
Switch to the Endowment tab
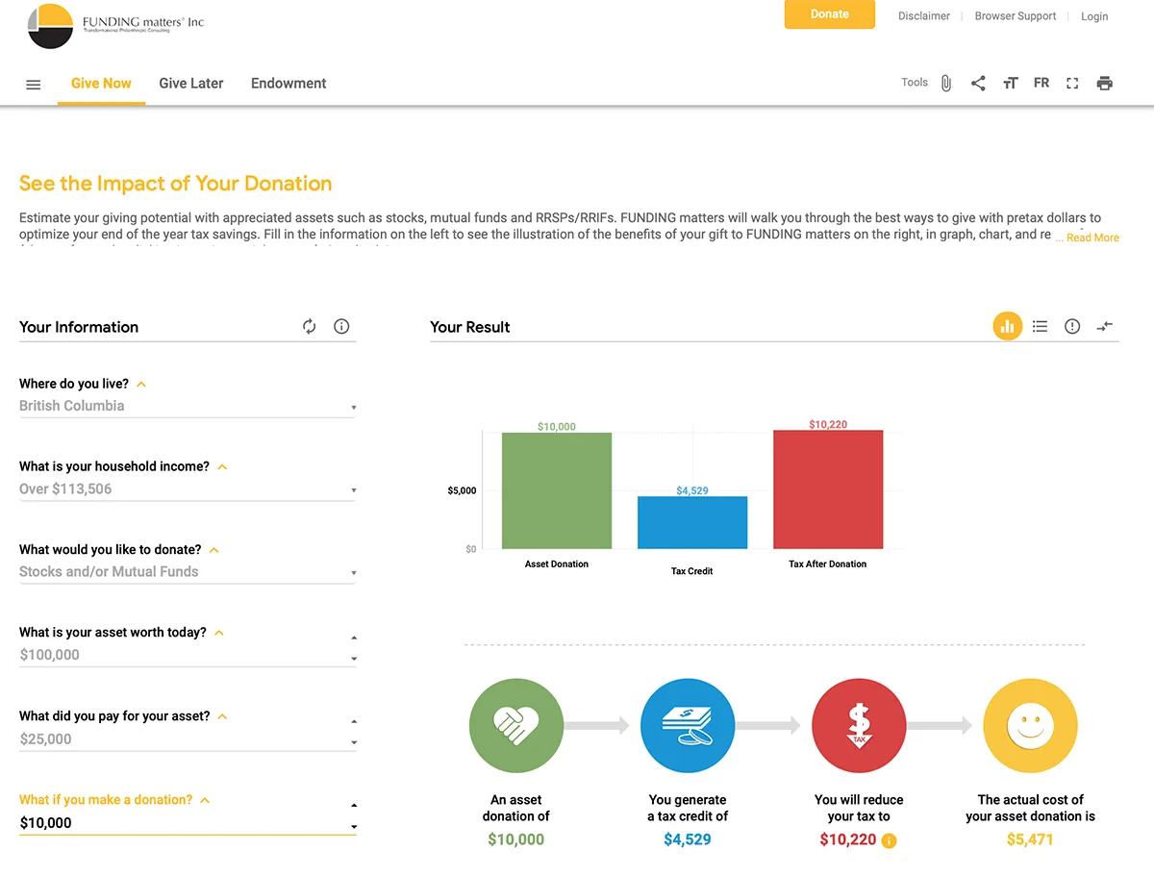[288, 84]
